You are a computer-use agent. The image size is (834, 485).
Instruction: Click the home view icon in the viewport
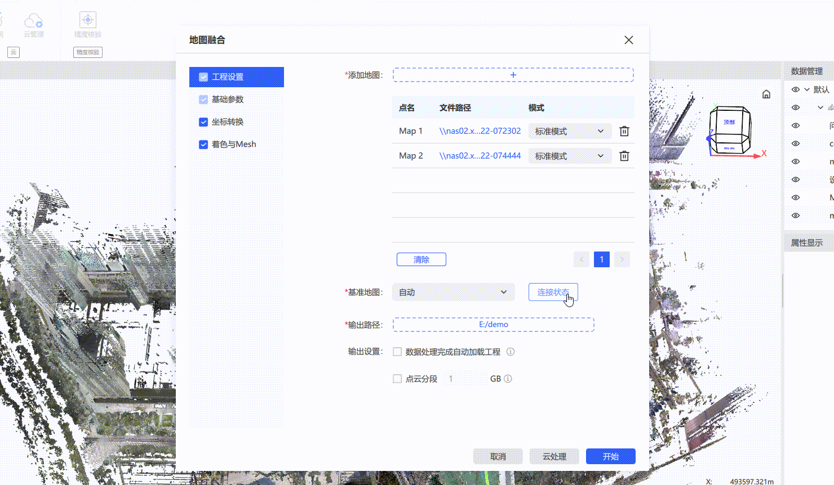pyautogui.click(x=766, y=94)
